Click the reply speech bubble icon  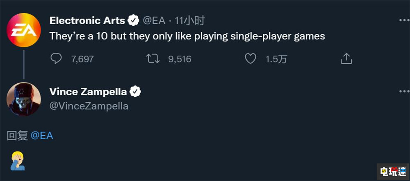tap(56, 59)
